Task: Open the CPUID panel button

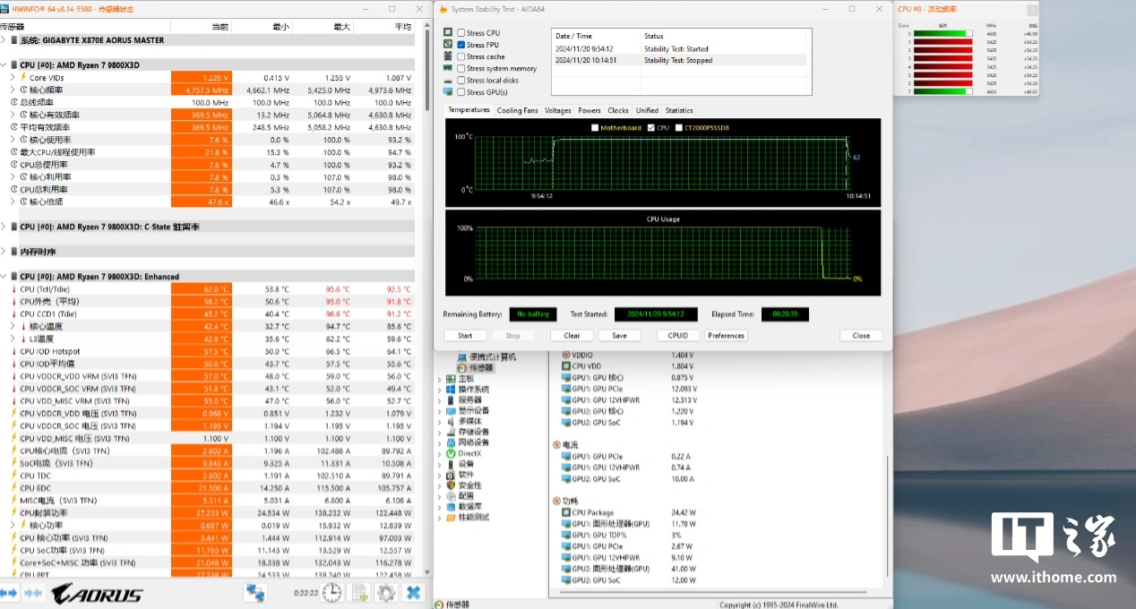Action: pyautogui.click(x=678, y=336)
